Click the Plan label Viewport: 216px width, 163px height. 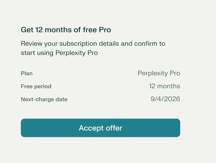[x=27, y=73]
